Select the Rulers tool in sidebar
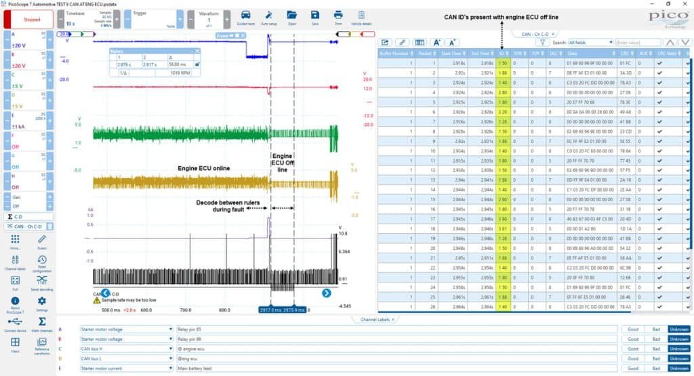 tap(41, 242)
